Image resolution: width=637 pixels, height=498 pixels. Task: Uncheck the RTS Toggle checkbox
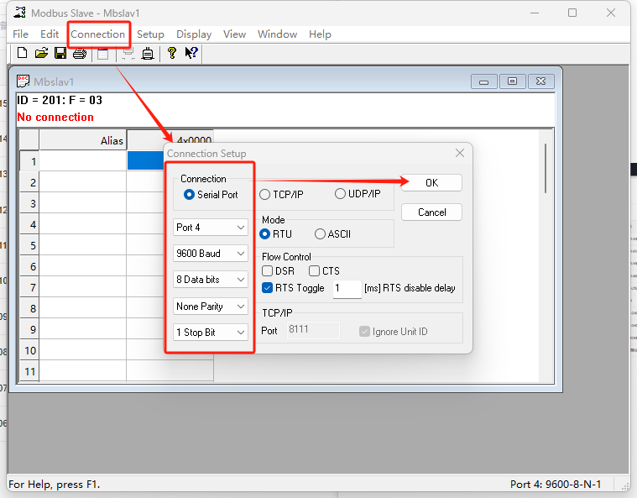pyautogui.click(x=268, y=288)
